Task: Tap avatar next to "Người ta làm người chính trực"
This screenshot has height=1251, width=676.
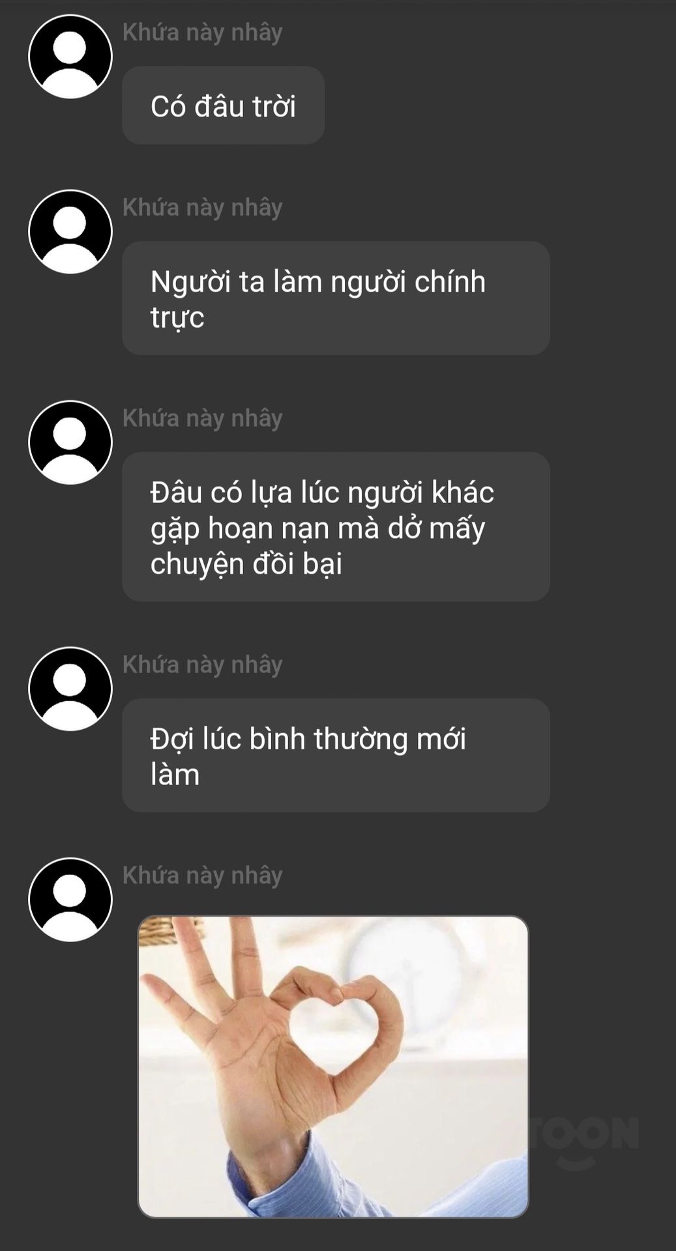Action: (70, 231)
